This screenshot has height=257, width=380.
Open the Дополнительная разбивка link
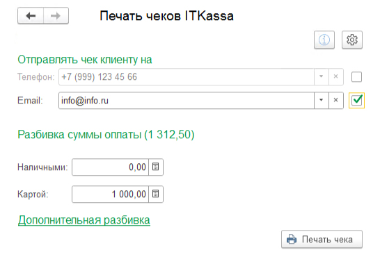click(84, 220)
